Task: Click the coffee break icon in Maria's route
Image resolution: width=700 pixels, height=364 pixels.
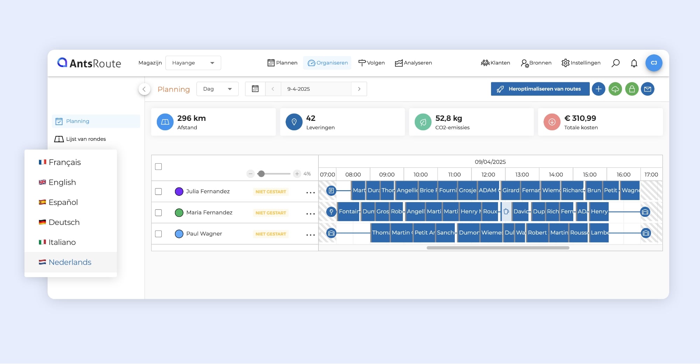Action: click(x=506, y=212)
